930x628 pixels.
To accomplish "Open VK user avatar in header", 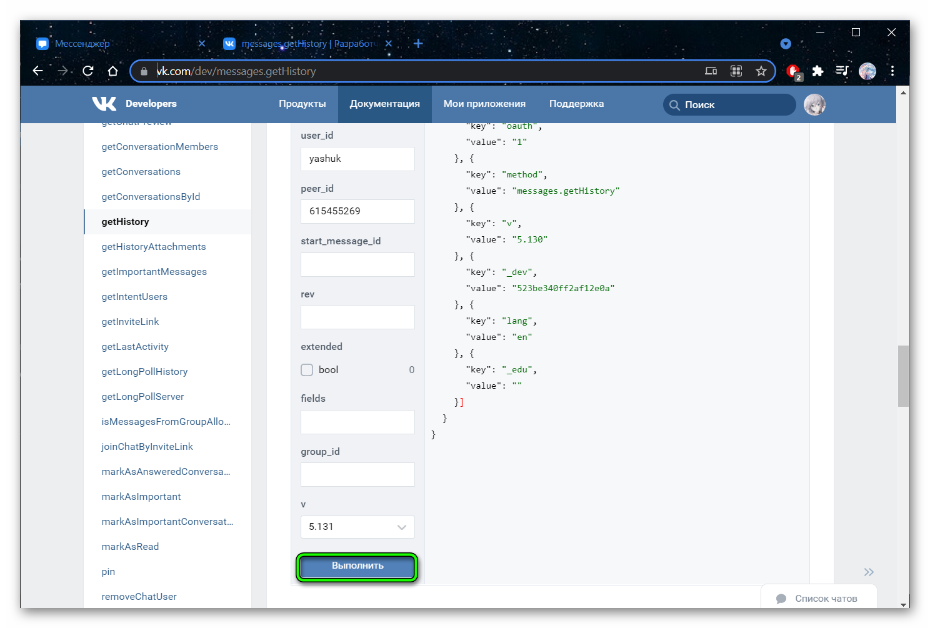I will pos(814,104).
